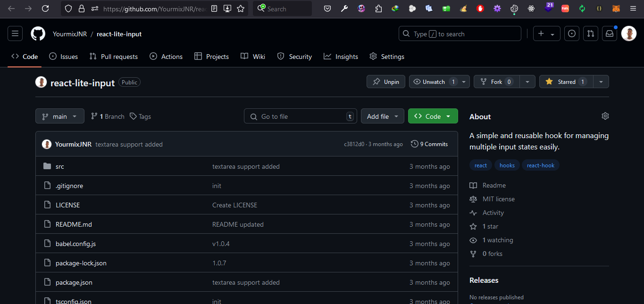The height and width of the screenshot is (304, 644).
Task: Unpin the repository from profile
Action: point(386,82)
